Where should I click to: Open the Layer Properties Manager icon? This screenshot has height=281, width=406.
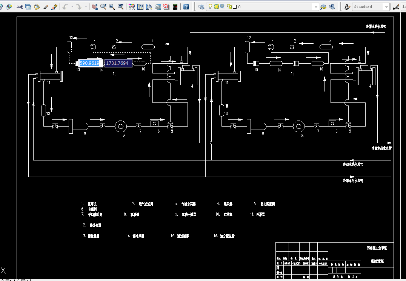click(x=201, y=7)
